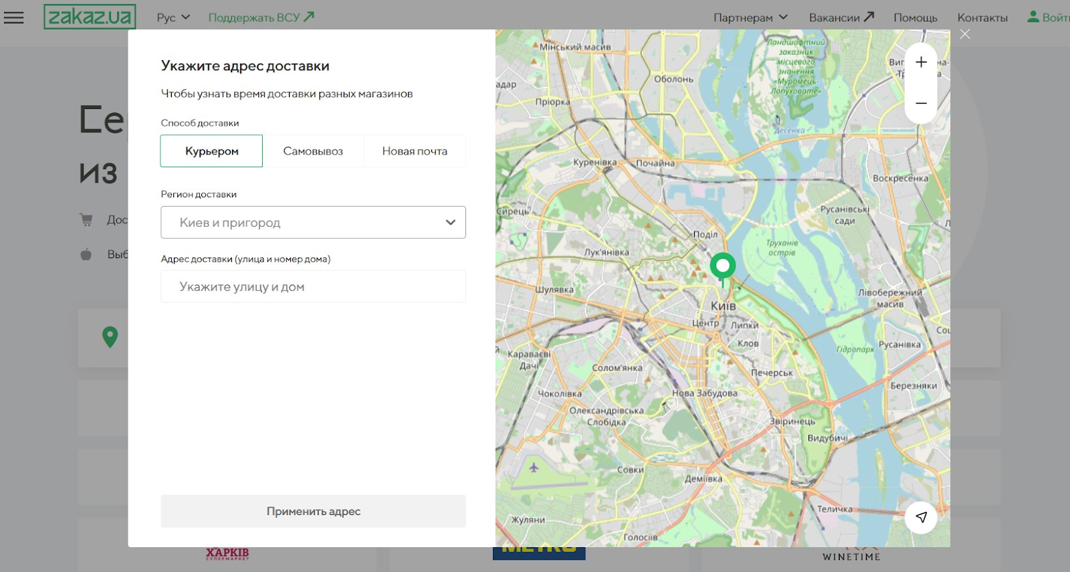Zoom in on the map
The image size is (1070, 572).
921,62
